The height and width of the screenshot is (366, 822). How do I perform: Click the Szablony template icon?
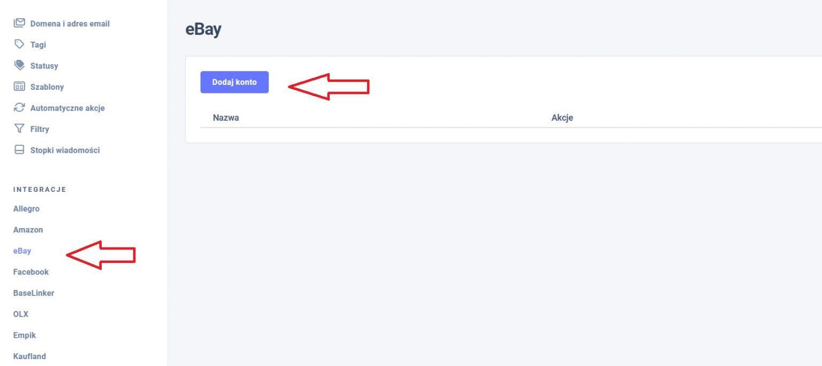click(x=19, y=87)
